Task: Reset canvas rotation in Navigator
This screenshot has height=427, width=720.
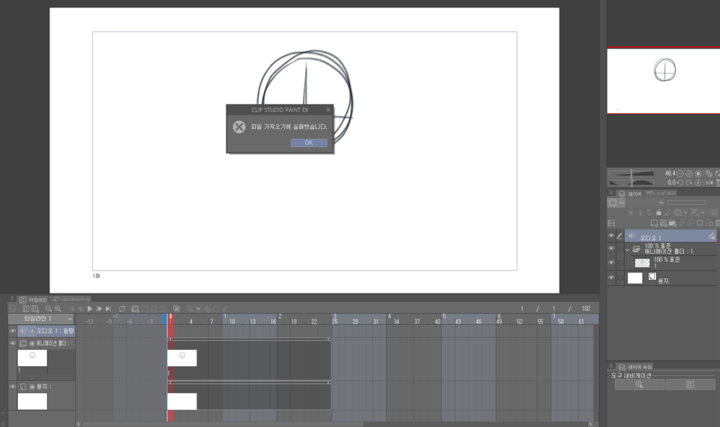Action: coord(698,182)
